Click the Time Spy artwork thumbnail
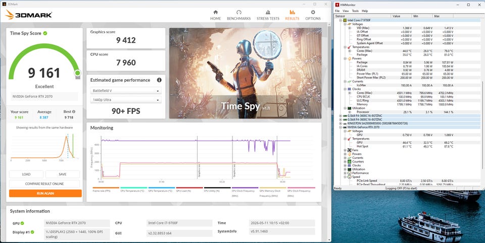 (246, 74)
